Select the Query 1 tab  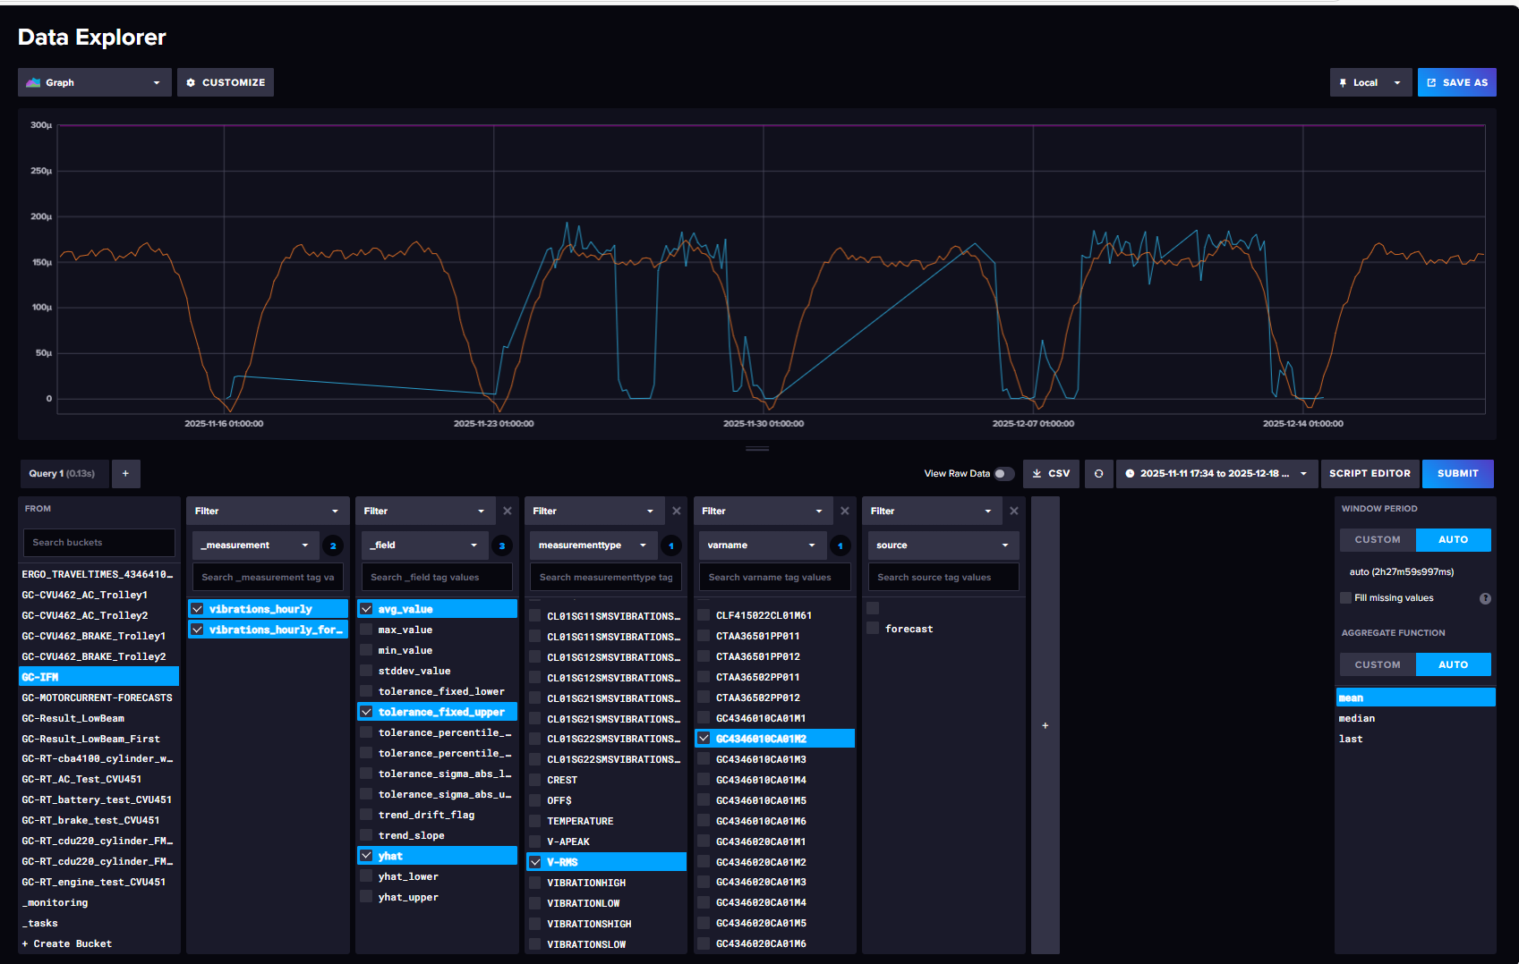[64, 473]
